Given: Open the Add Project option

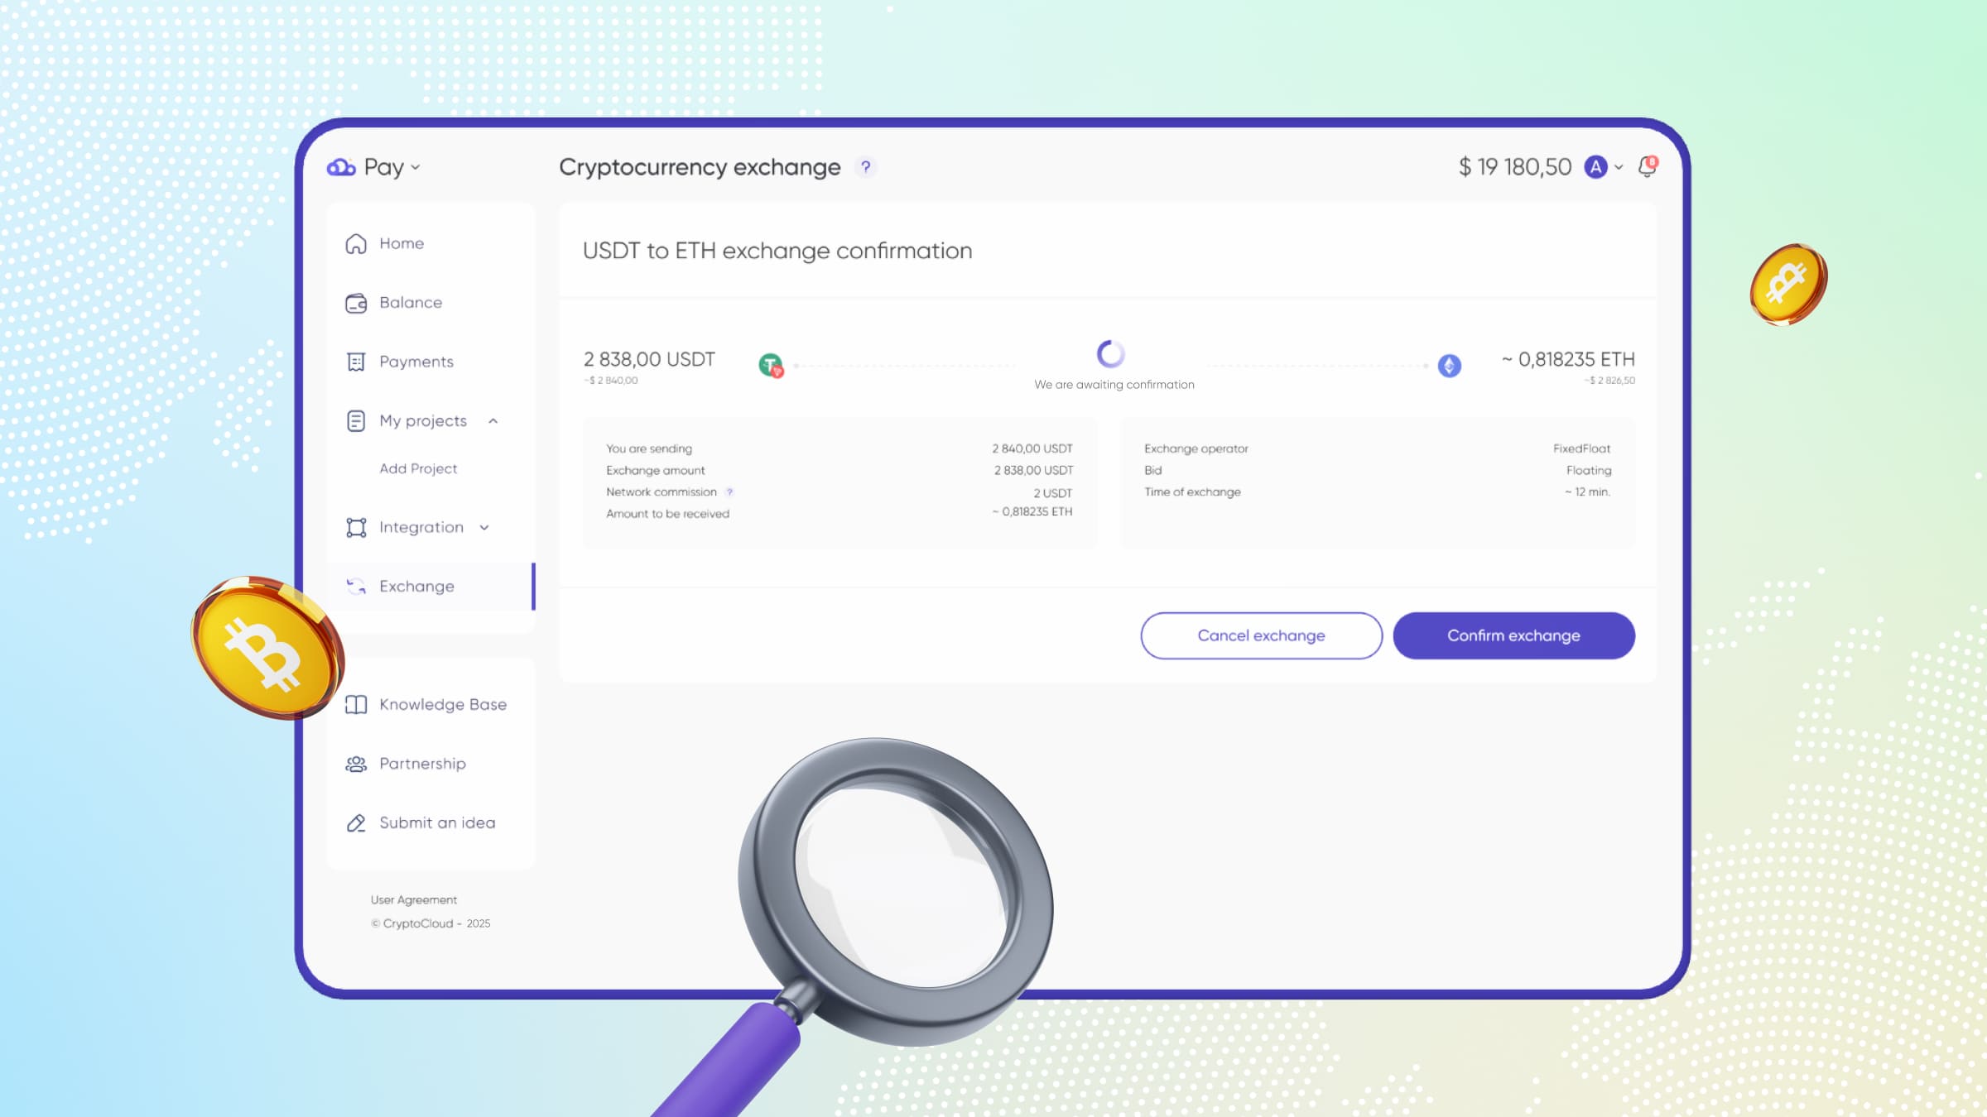Looking at the screenshot, I should point(417,467).
